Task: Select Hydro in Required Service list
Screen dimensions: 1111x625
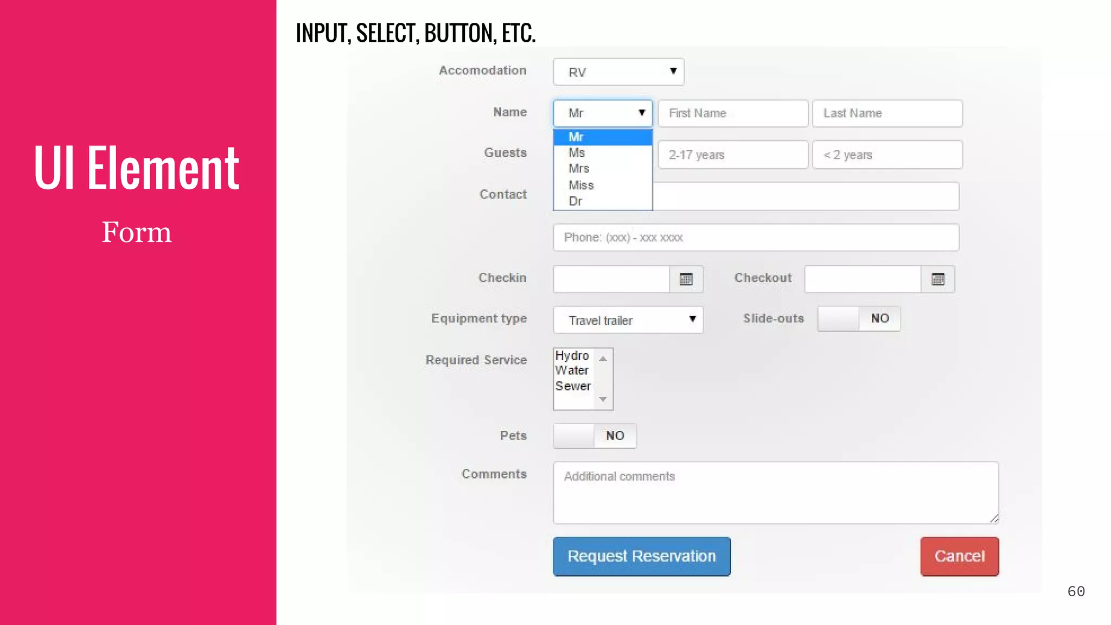Action: [572, 356]
